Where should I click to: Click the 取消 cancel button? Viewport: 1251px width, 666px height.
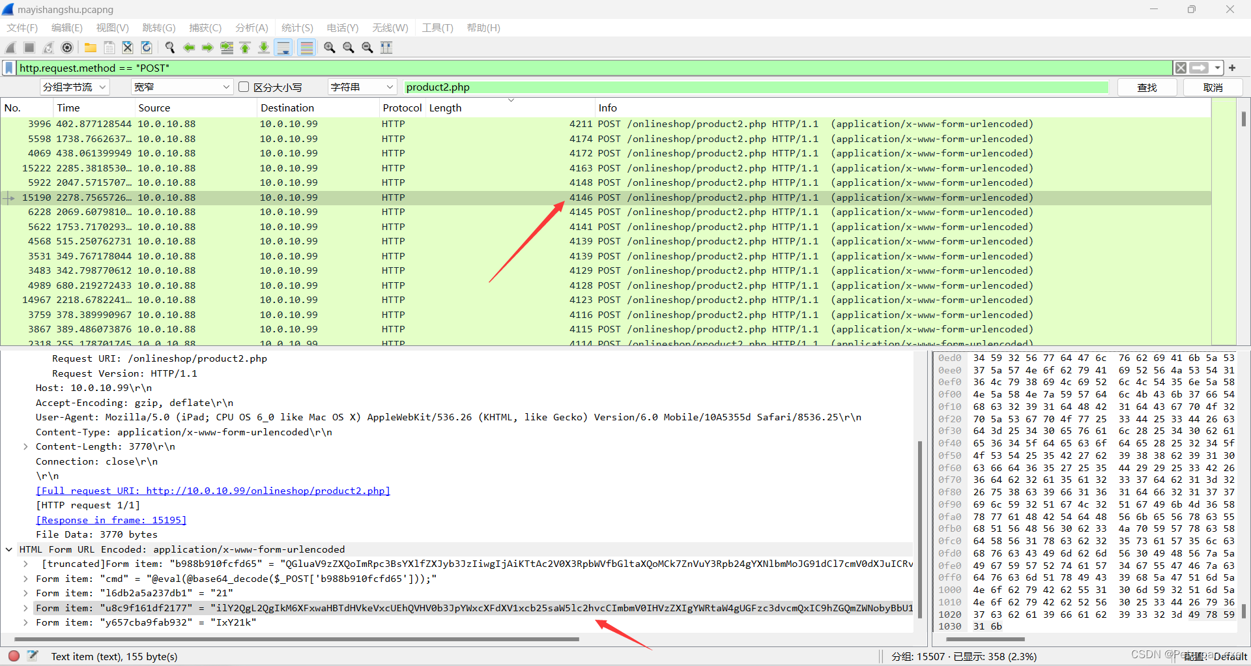tap(1213, 87)
